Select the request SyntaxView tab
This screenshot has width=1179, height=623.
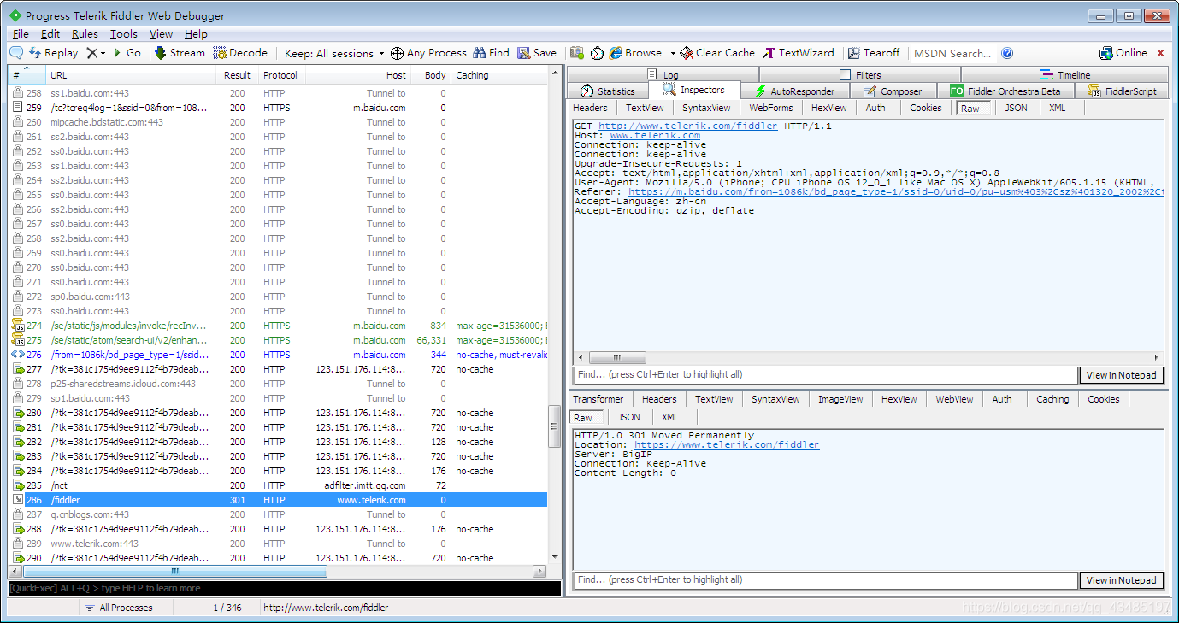tap(706, 108)
